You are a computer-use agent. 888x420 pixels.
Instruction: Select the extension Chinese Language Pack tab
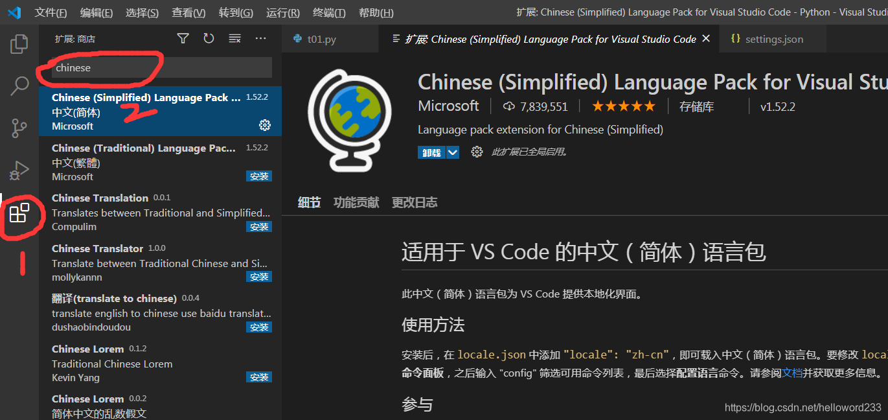[549, 39]
